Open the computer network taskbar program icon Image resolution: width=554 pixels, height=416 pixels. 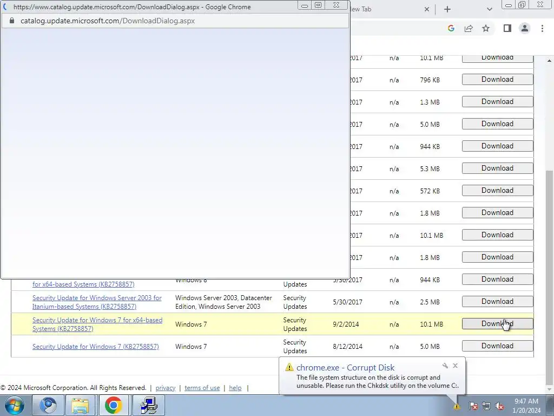(x=148, y=405)
